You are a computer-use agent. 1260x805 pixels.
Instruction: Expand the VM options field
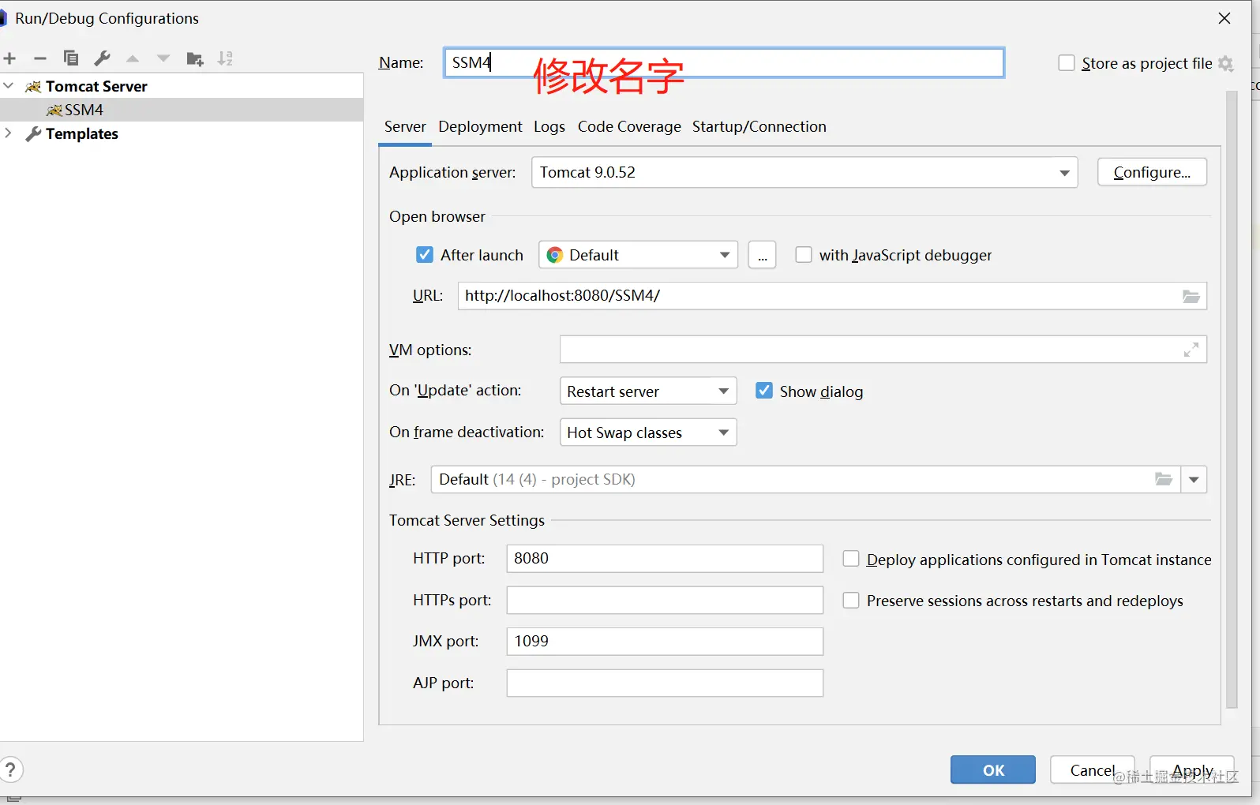(1191, 350)
